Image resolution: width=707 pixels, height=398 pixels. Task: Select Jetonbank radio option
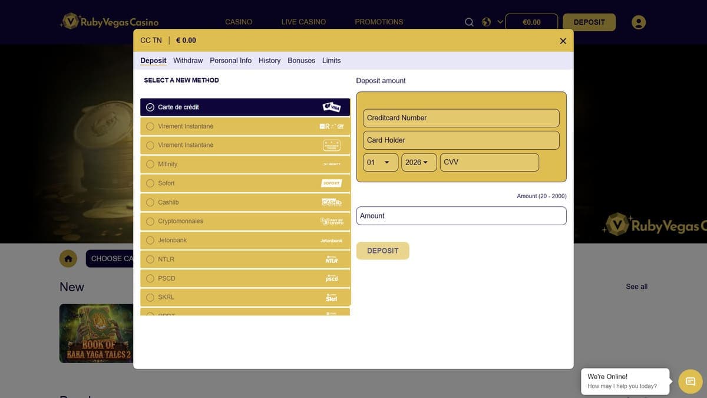[x=150, y=241]
